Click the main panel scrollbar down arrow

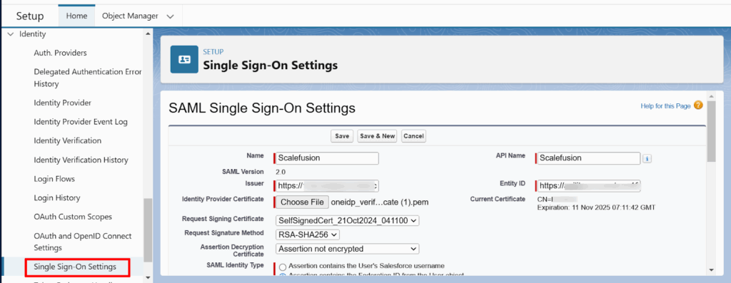tap(711, 269)
